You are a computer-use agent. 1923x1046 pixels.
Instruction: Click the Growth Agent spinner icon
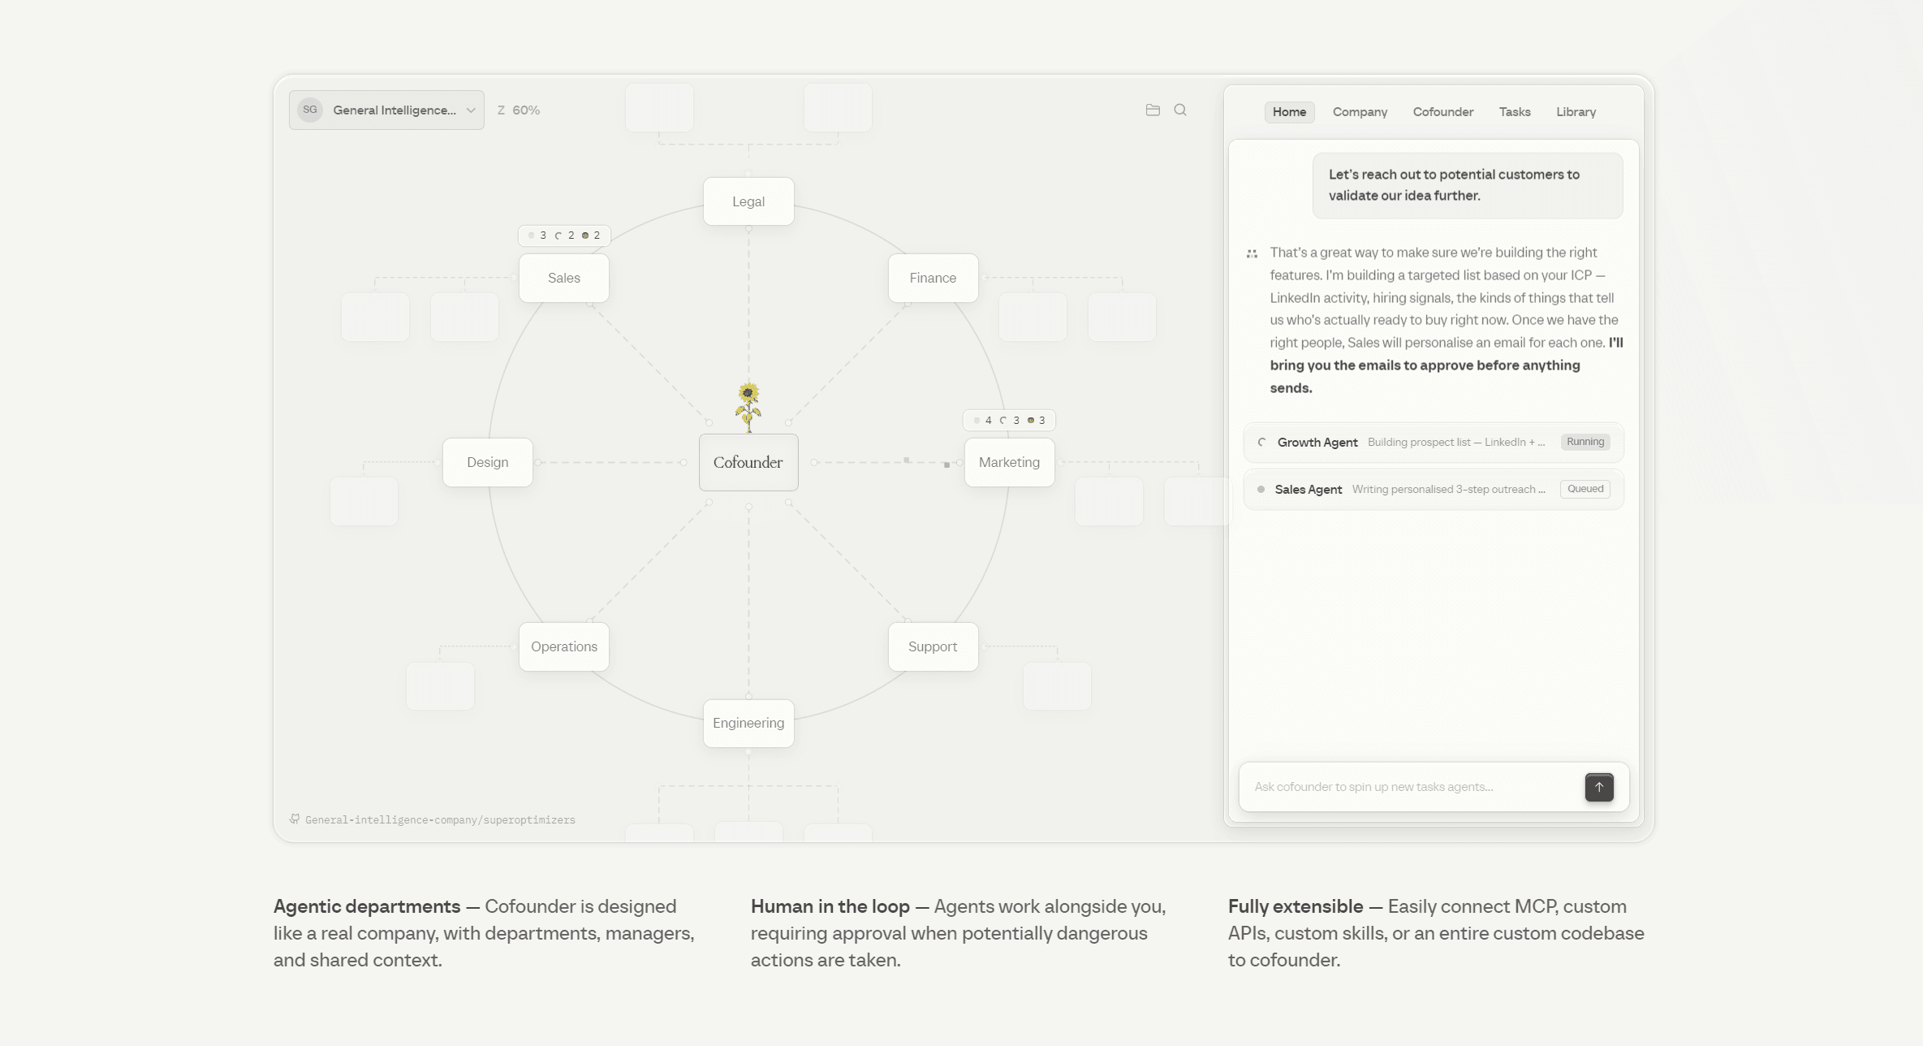[1261, 443]
